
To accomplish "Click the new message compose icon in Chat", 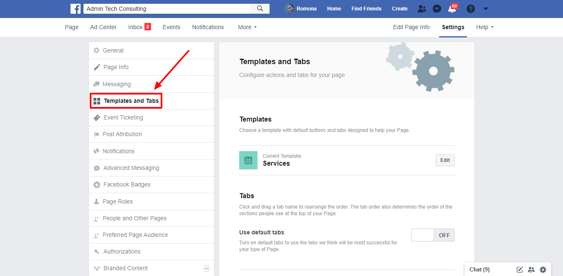I will pos(520,270).
